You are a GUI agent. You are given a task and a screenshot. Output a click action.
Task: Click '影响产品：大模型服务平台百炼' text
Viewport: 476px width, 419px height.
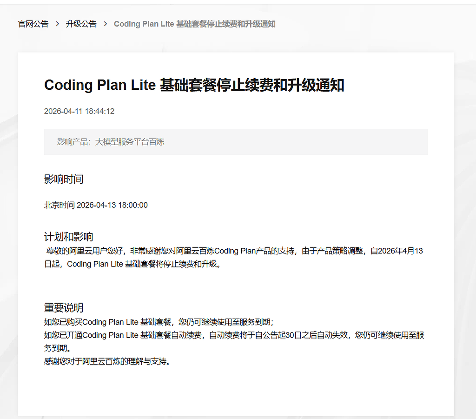(111, 142)
